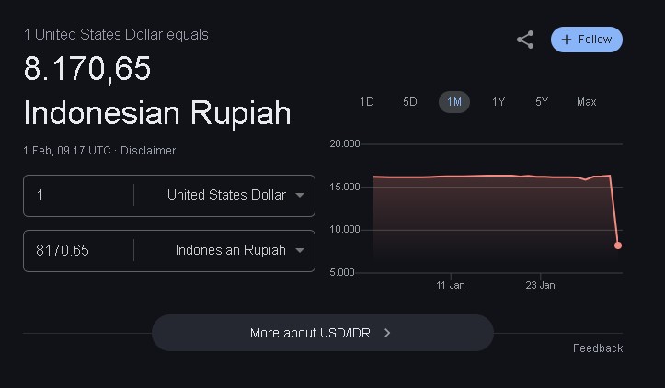Click the Rupiah amount field showing 8170.65
This screenshot has width=665, height=388.
point(78,251)
